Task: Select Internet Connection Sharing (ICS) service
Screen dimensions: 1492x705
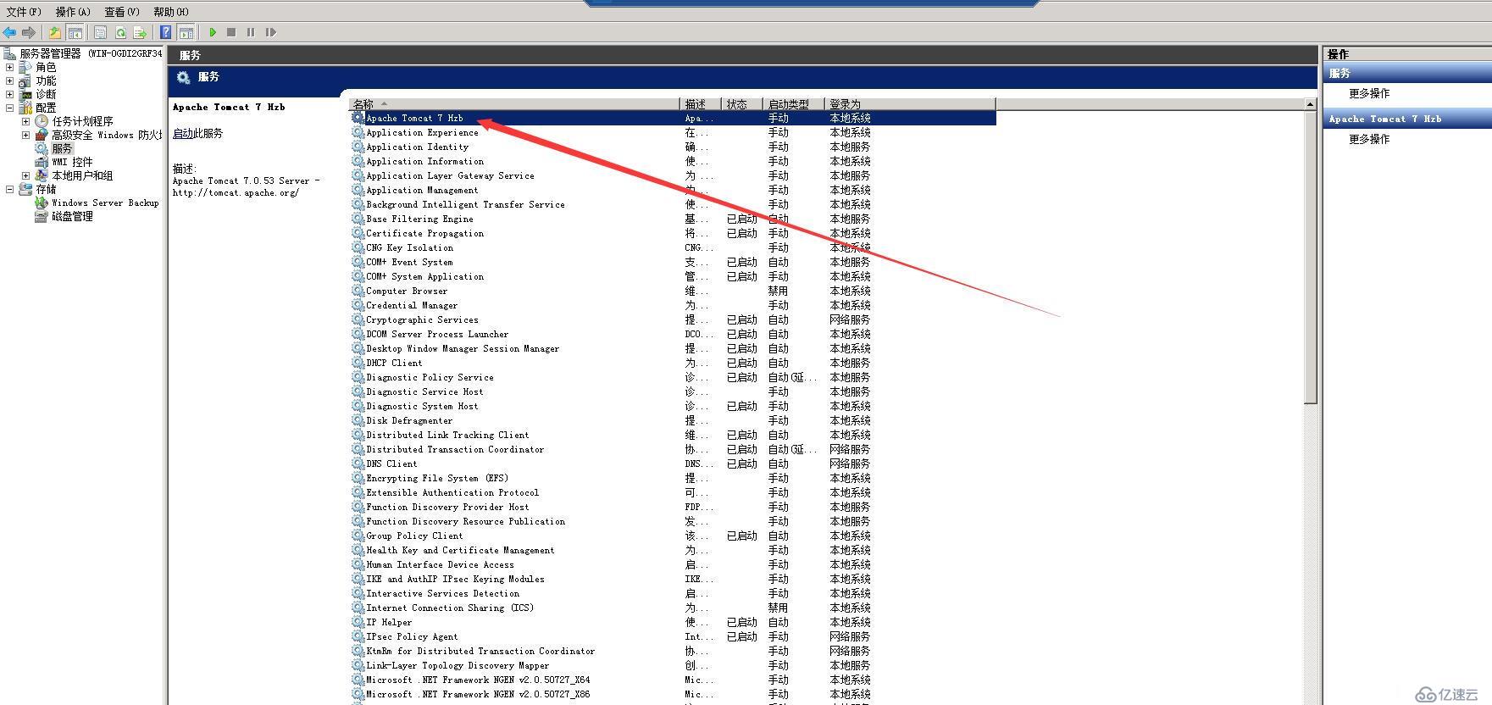Action: (674, 608)
